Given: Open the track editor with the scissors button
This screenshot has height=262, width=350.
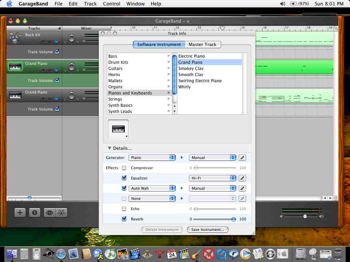Looking at the screenshot, I should tap(62, 213).
